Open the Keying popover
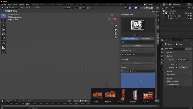The height and width of the screenshot is (109, 193). pyautogui.click(x=18, y=101)
